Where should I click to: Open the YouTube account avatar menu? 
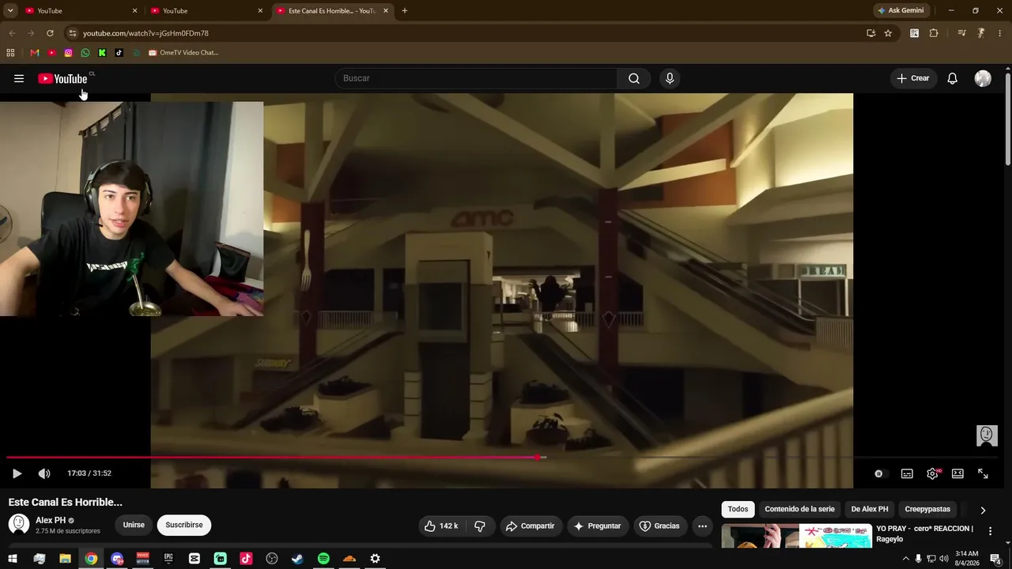coord(983,78)
